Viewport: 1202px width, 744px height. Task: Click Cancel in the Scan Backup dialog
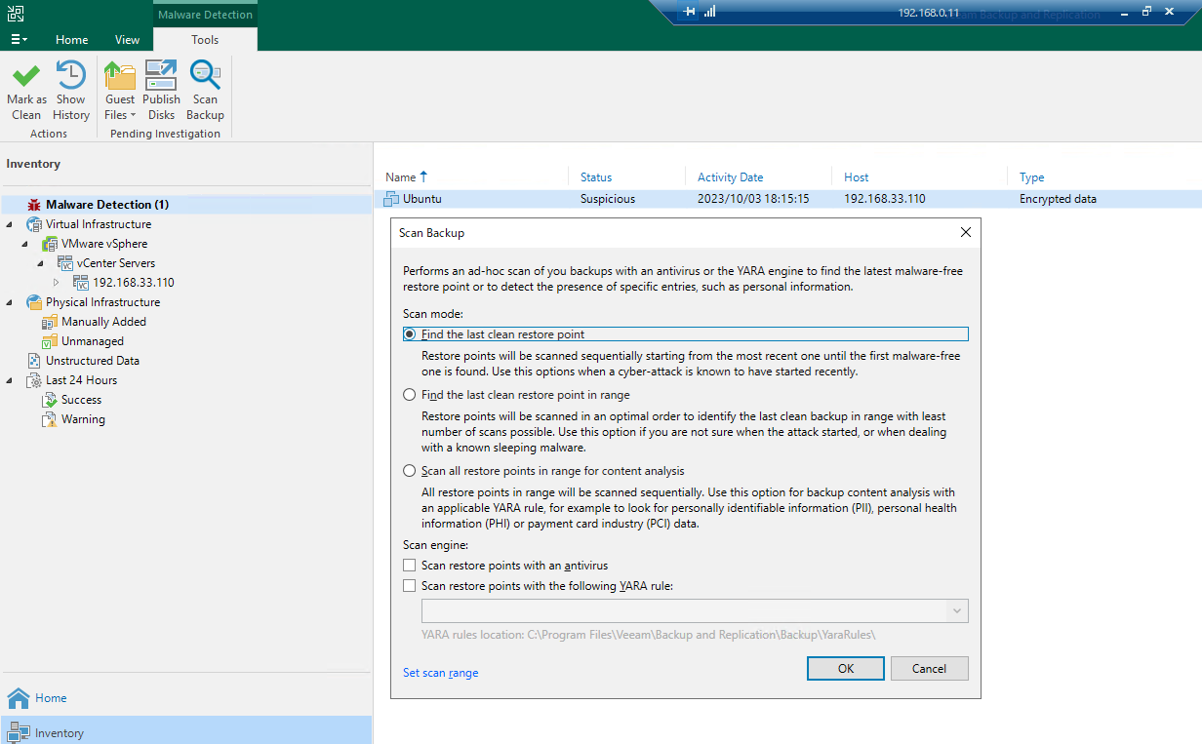click(929, 668)
